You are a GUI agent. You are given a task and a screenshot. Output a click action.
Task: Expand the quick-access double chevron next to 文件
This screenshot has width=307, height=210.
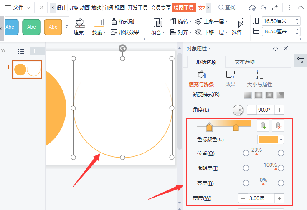coord(41,7)
